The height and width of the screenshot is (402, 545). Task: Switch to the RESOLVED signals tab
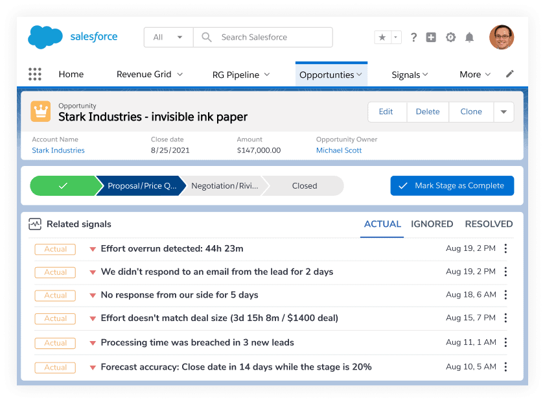point(489,224)
